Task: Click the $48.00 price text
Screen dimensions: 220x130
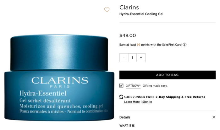Action: tap(128, 35)
